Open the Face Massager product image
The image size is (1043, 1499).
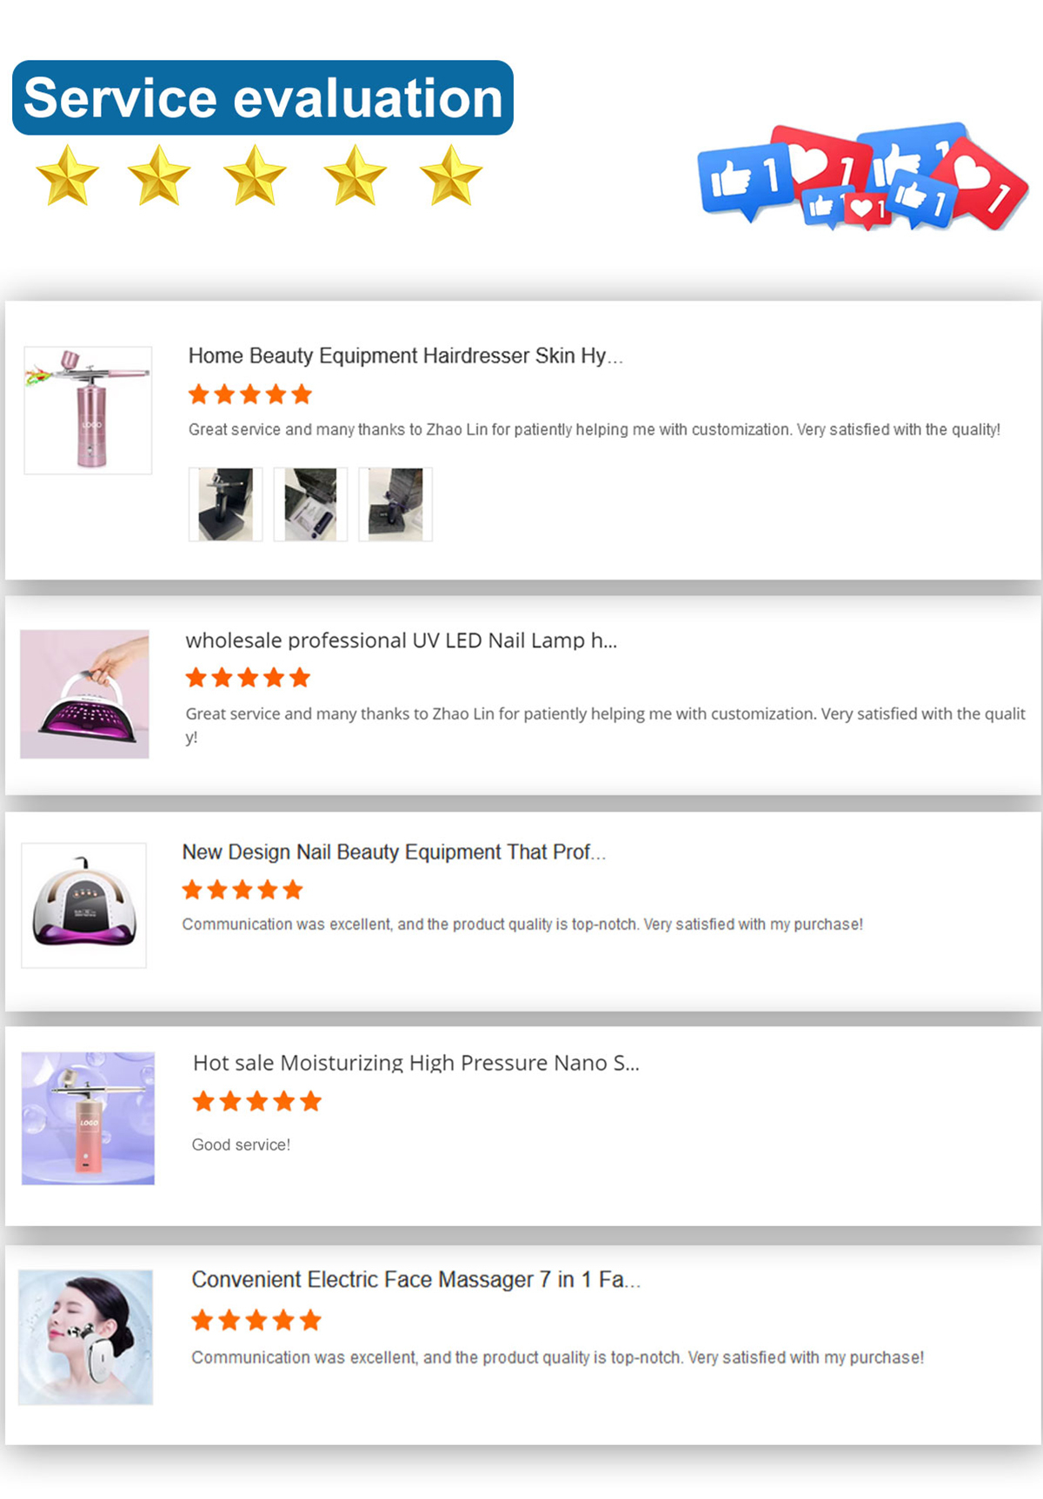85,1336
